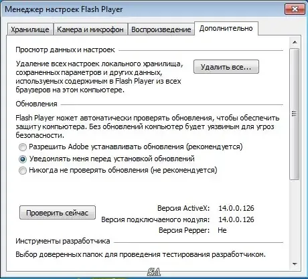Close the Flash Player settings window
This screenshot has width=308, height=279.
295,9
